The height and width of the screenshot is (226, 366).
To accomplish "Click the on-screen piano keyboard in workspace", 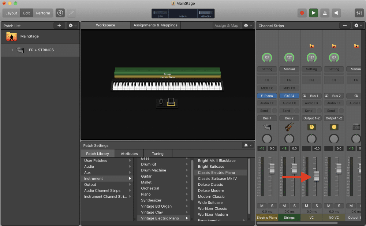I will click(x=167, y=86).
